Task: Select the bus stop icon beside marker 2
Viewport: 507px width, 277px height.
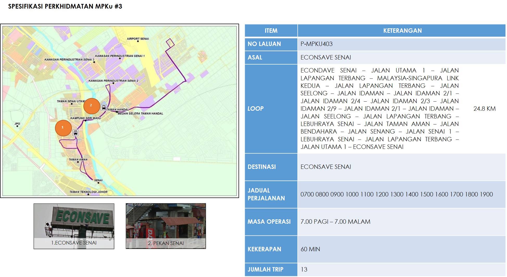Action: [104, 108]
